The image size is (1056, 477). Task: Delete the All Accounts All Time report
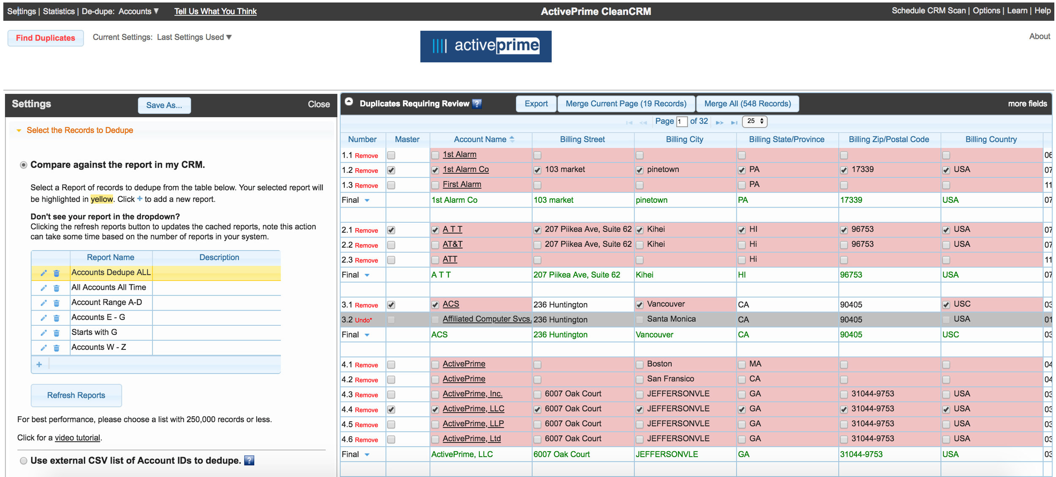click(56, 288)
